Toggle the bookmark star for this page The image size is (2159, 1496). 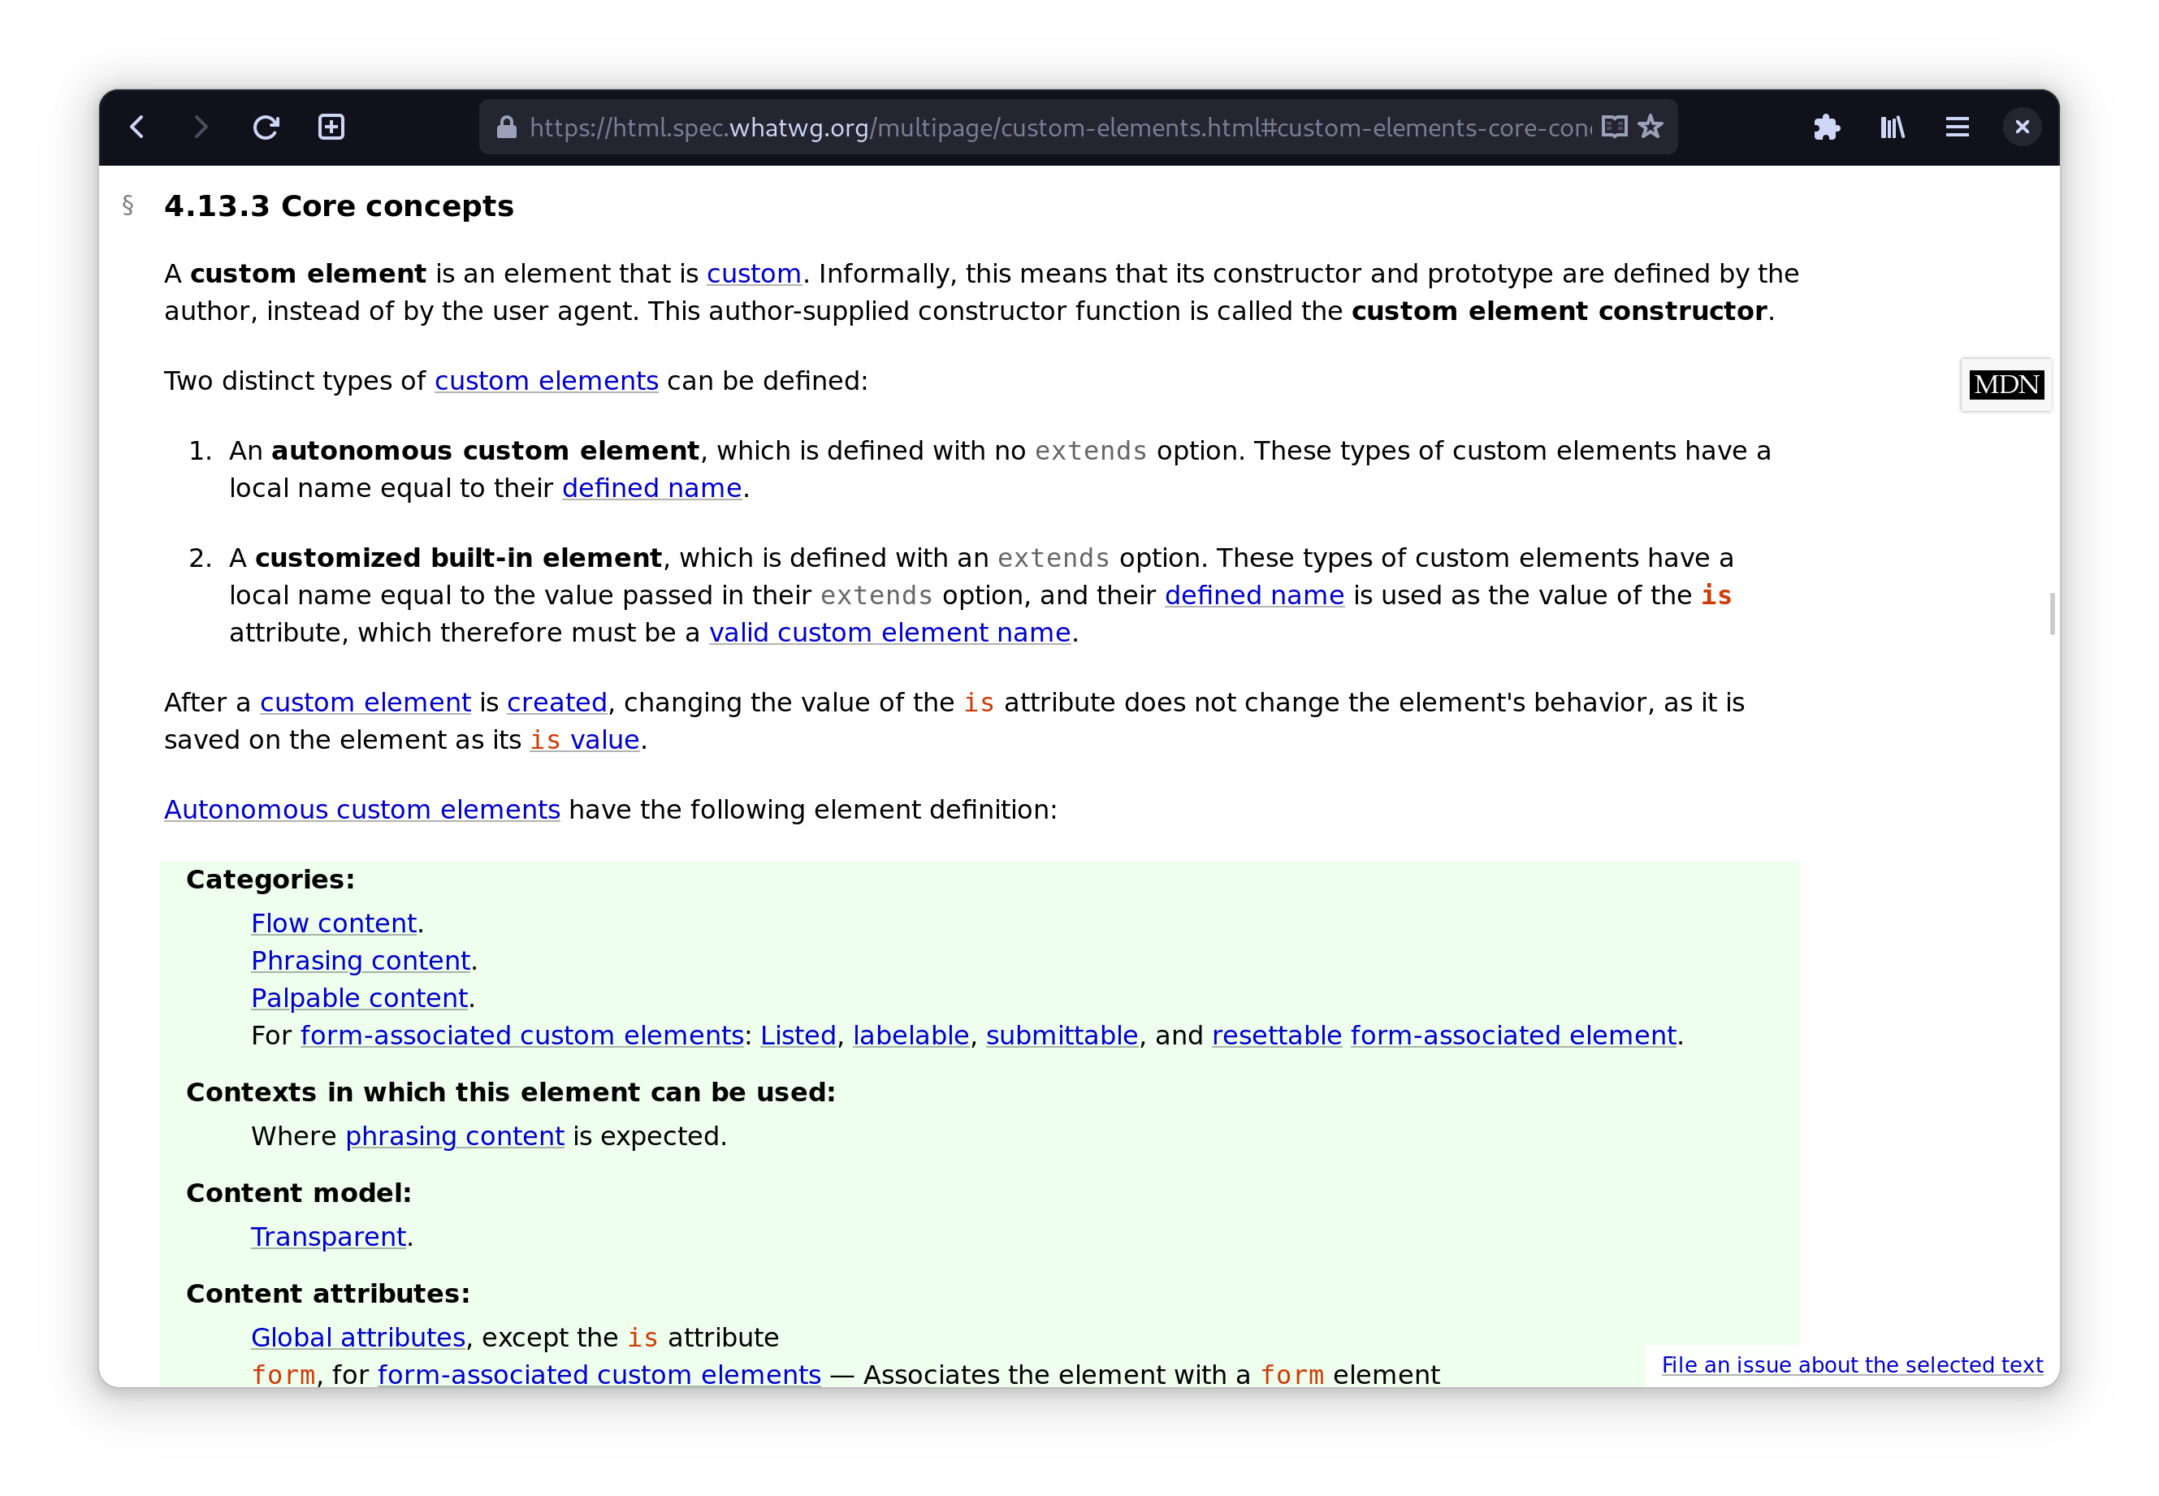(1650, 127)
